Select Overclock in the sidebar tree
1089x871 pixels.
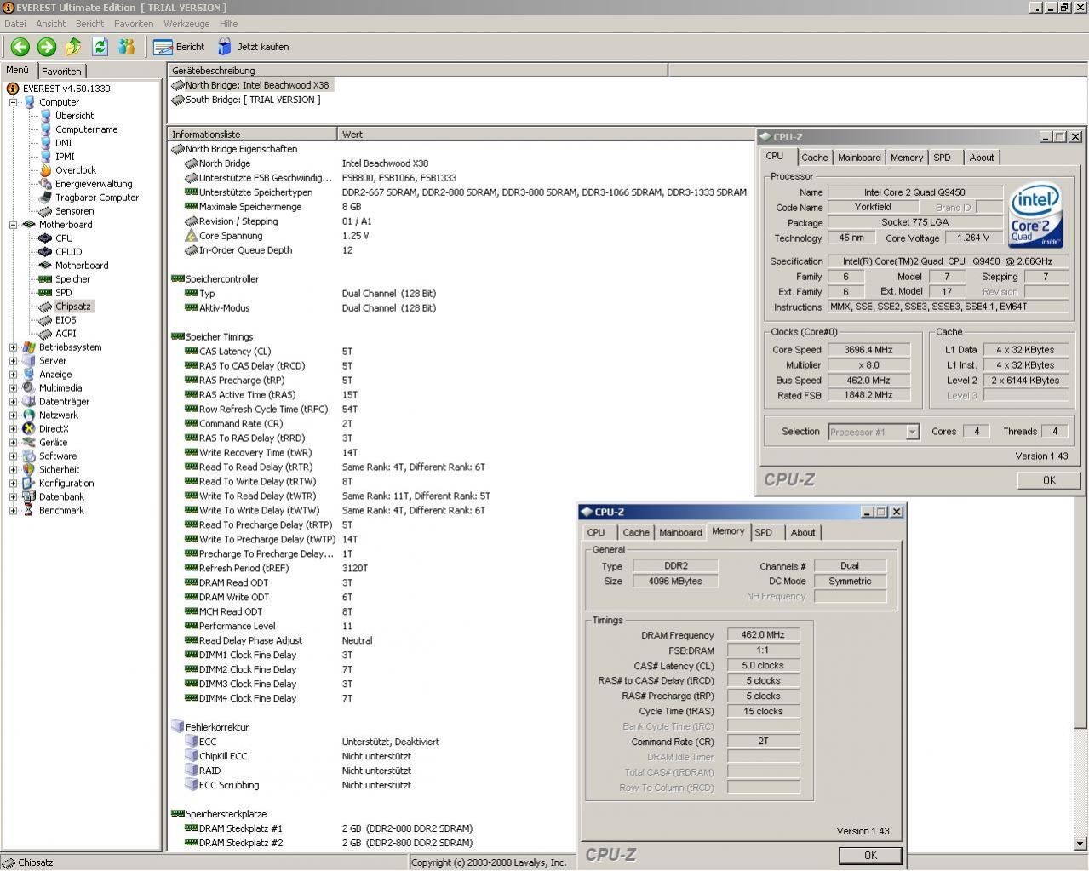(75, 170)
